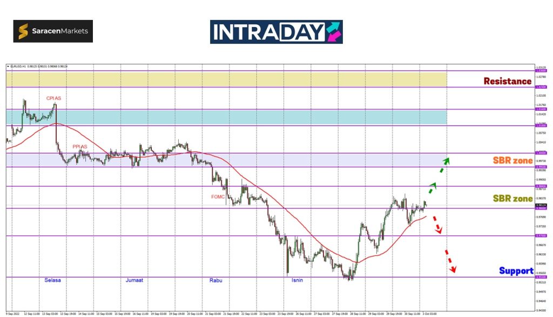Open the EURUSD,H1 chart symbol dropdown triangle
This screenshot has width=553, height=317.
click(8, 67)
